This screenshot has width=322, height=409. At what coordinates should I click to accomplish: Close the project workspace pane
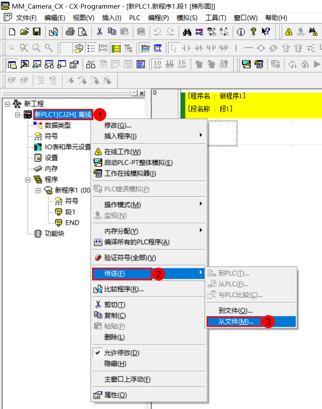click(142, 93)
